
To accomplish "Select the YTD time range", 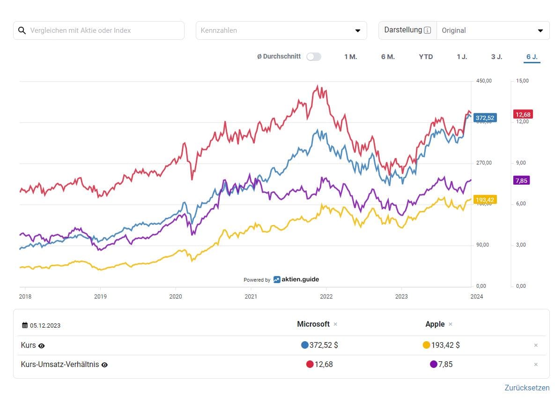I will tap(426, 56).
